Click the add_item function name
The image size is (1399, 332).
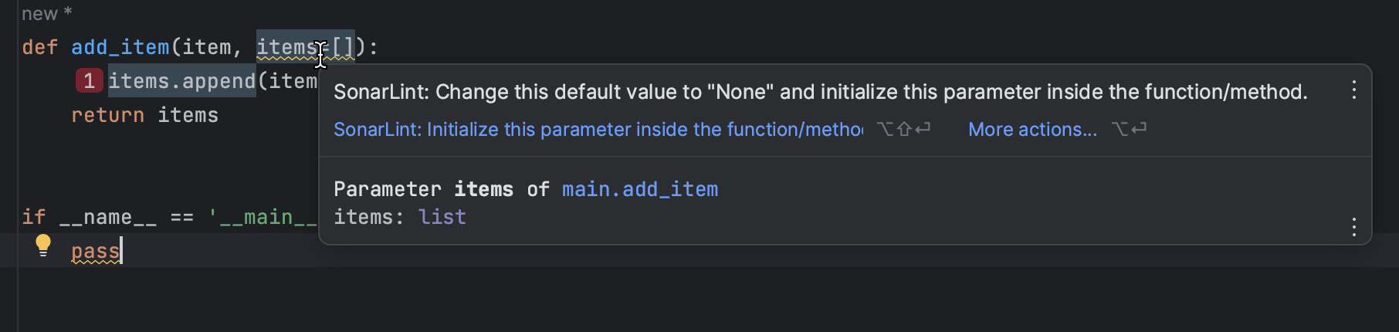tap(120, 47)
